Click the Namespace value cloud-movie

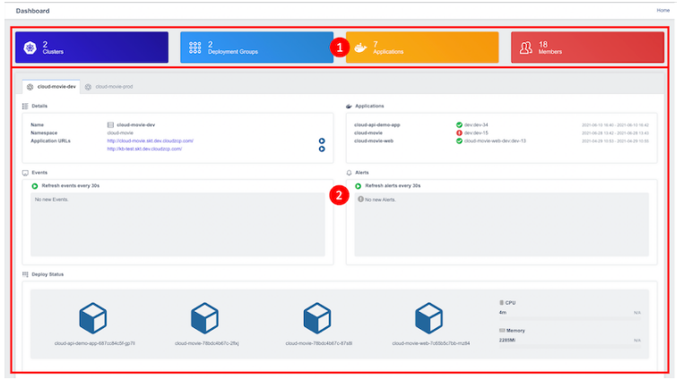click(x=120, y=133)
